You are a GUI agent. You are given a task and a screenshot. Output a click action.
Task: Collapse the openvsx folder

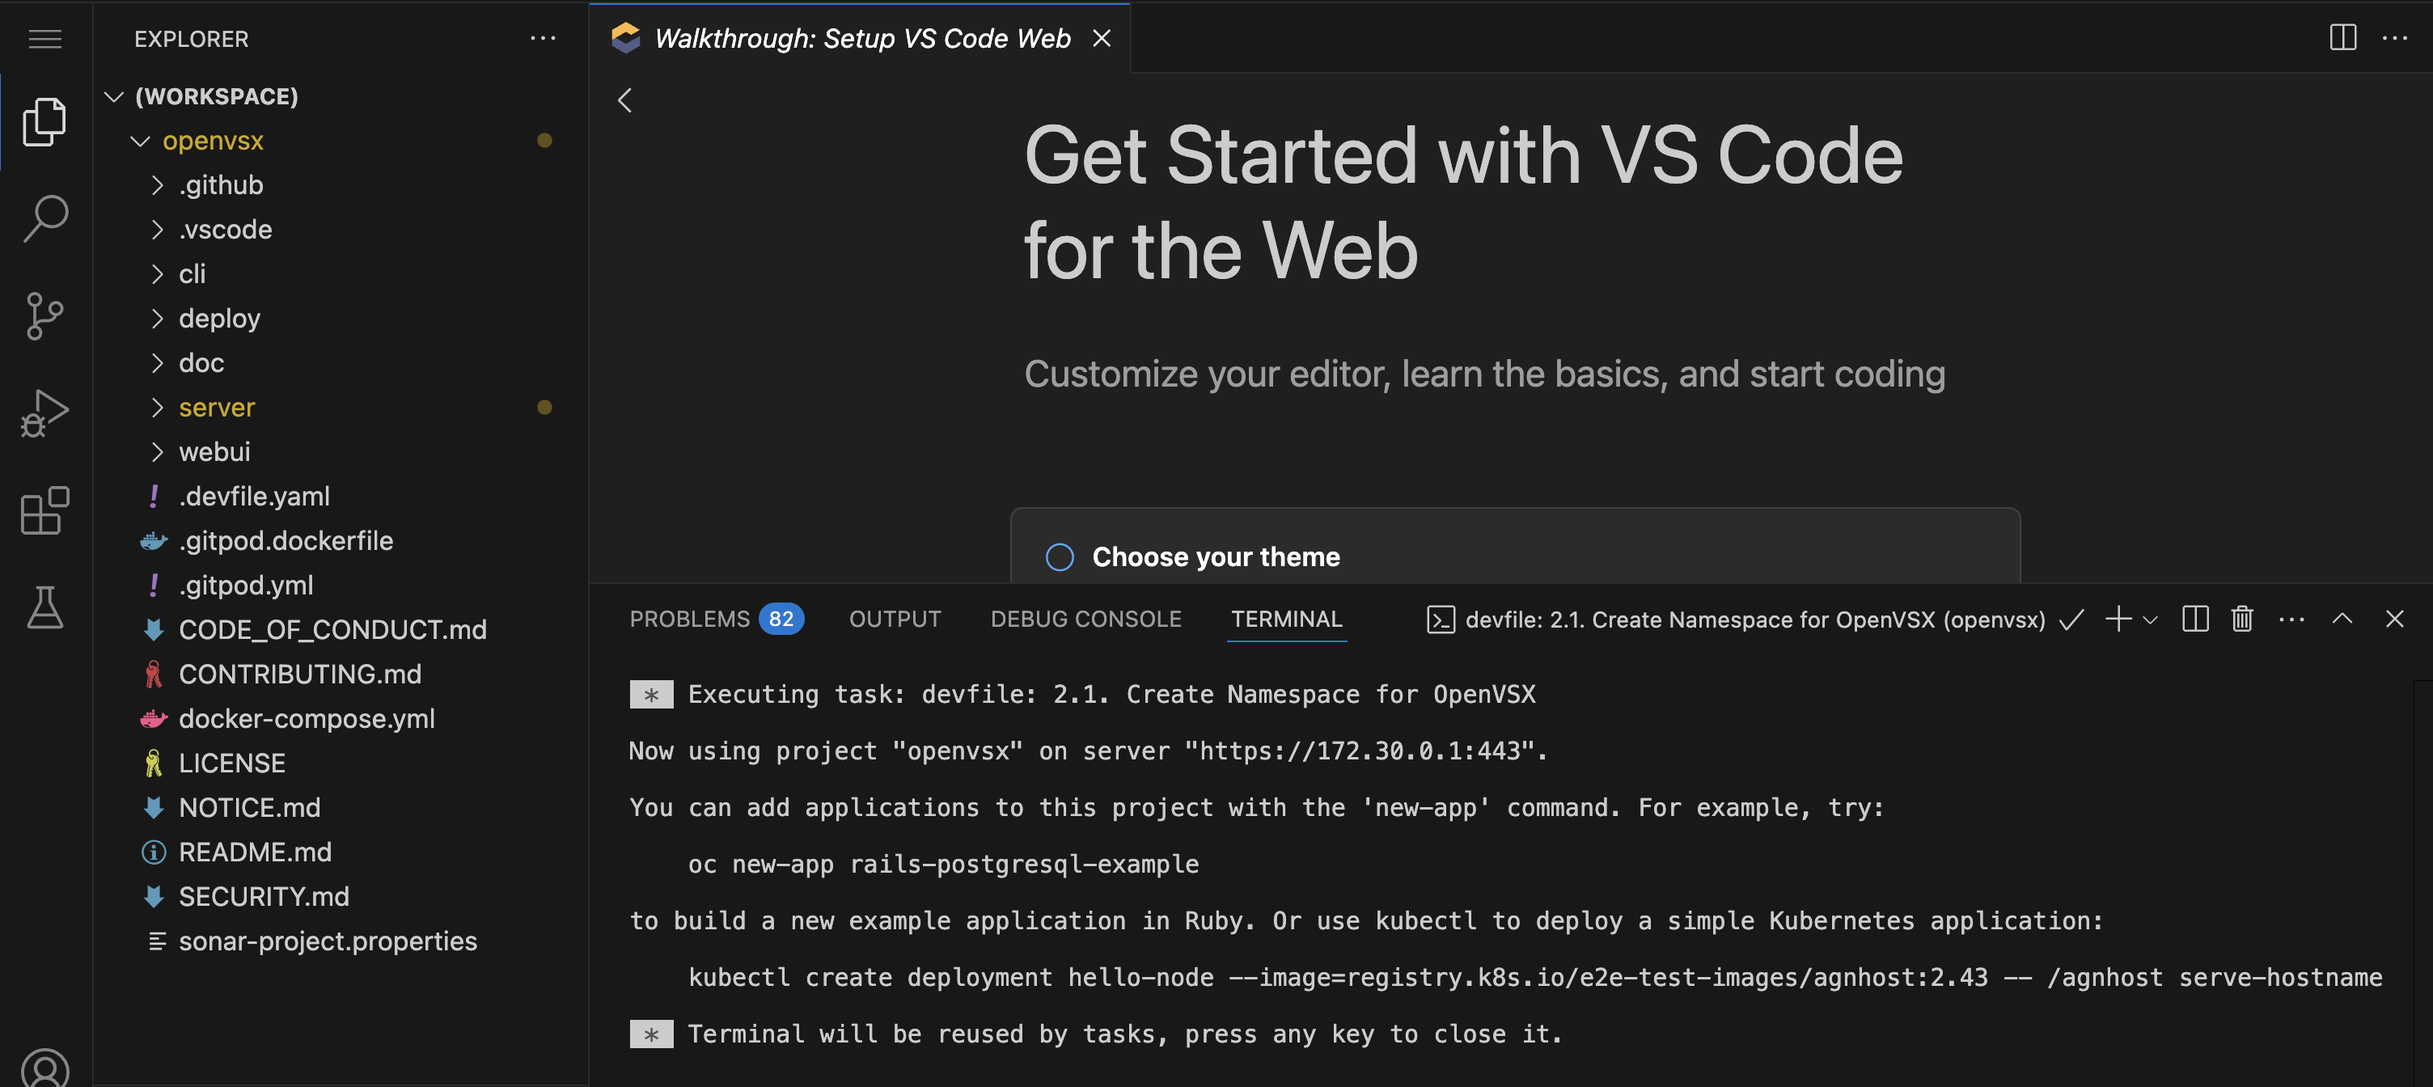pyautogui.click(x=140, y=141)
